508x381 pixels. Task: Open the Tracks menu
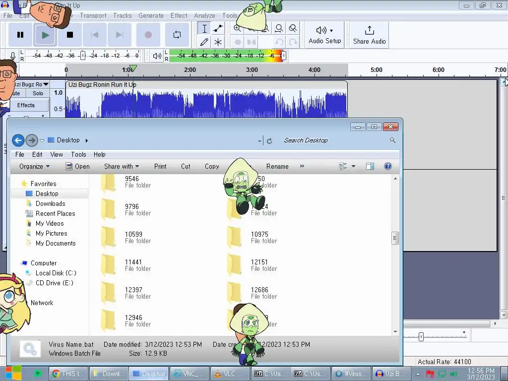pyautogui.click(x=122, y=15)
